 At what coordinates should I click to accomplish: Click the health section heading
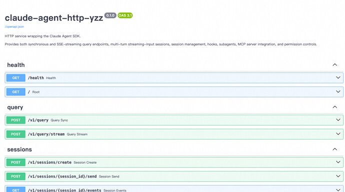coord(16,65)
